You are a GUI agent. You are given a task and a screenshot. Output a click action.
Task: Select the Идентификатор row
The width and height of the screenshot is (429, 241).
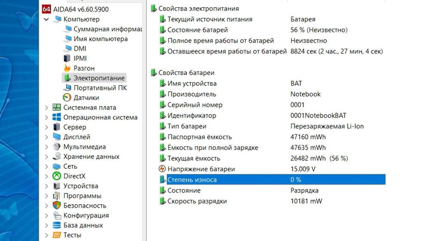(x=272, y=116)
